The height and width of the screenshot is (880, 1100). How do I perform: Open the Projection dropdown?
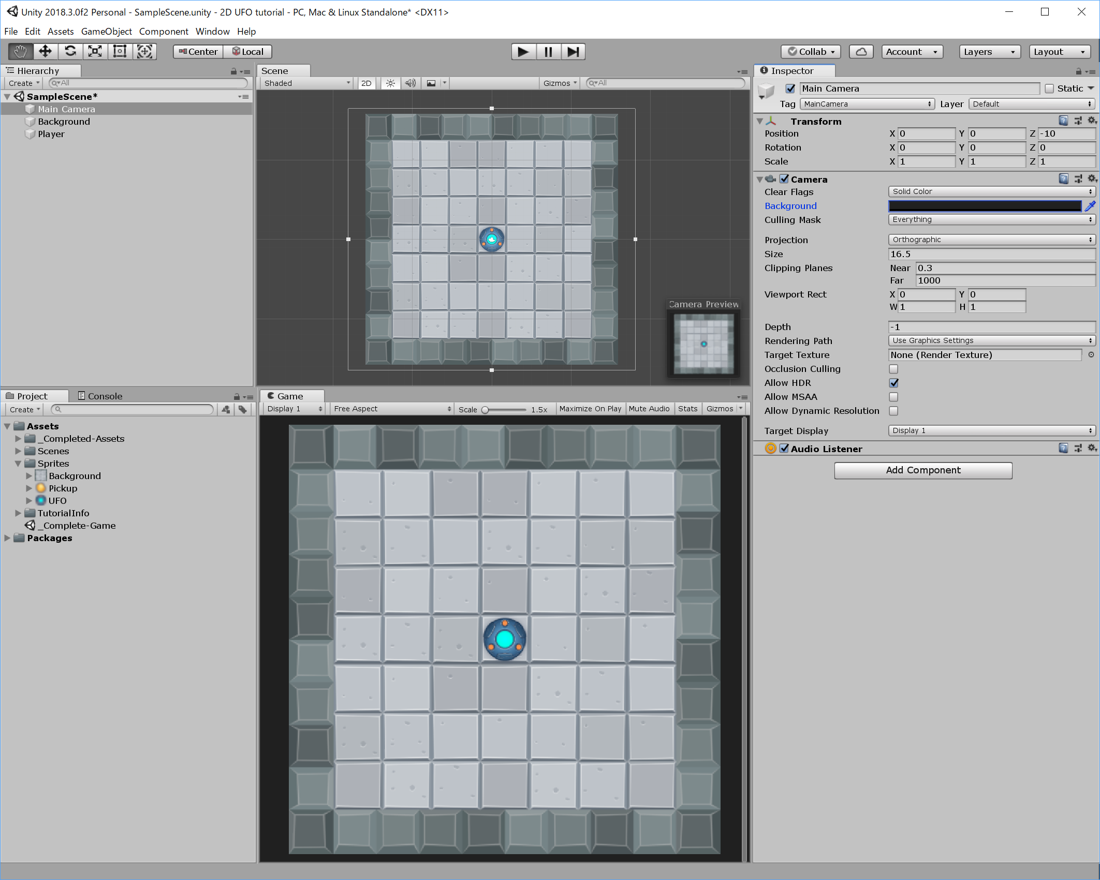tap(991, 240)
